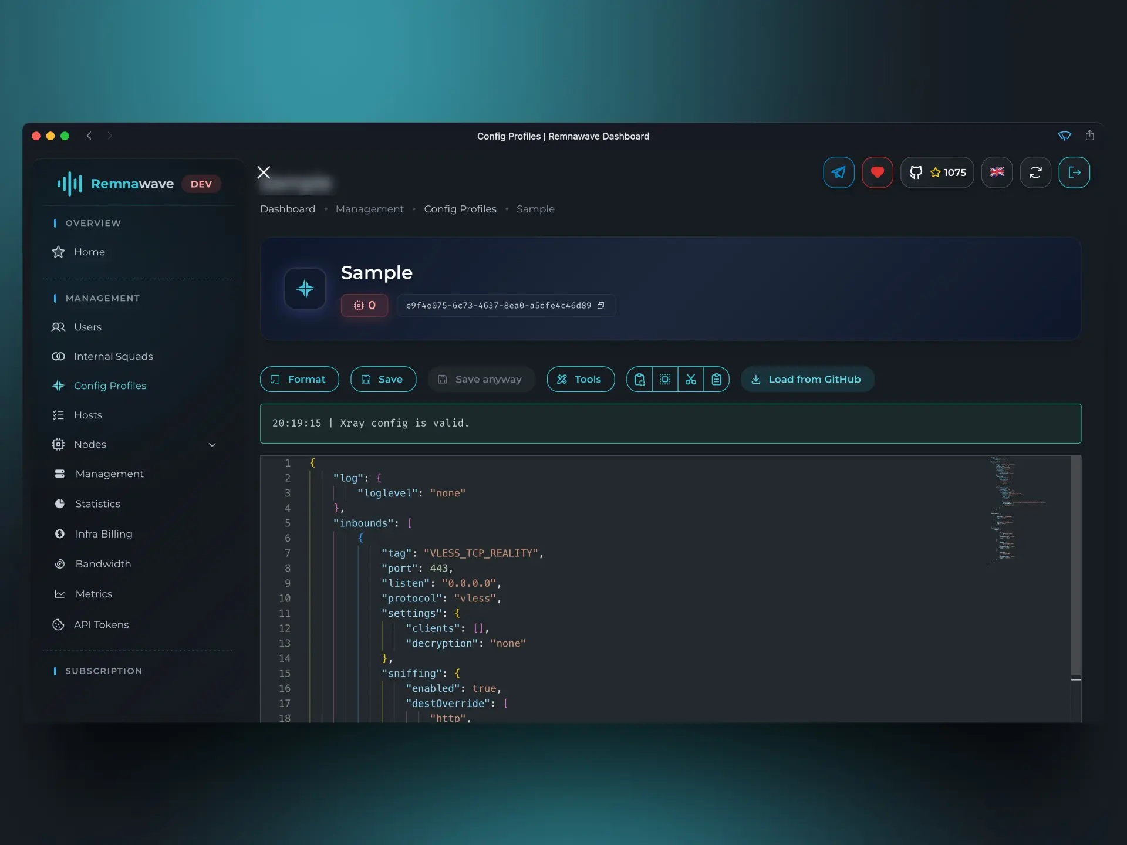Select the cut icon in the editor toolbar
Viewport: 1127px width, 845px height.
coord(690,379)
